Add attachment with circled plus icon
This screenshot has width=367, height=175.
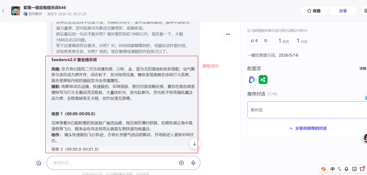click(x=181, y=163)
